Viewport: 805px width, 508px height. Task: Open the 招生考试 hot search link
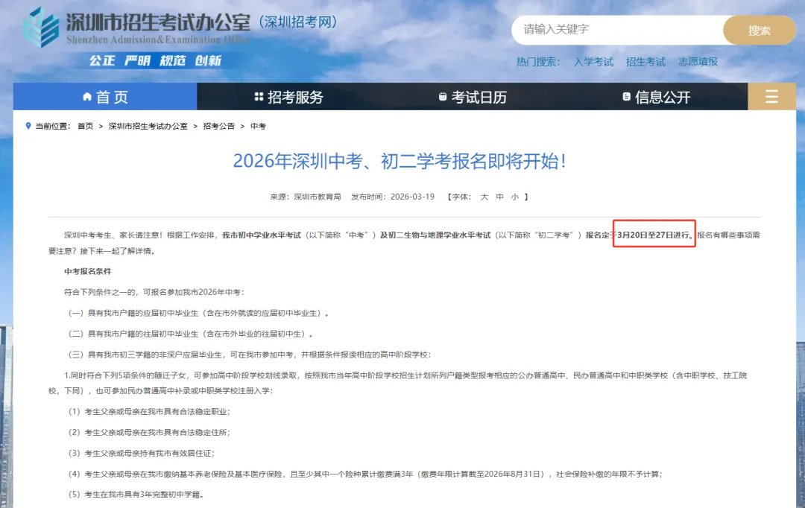pos(645,62)
